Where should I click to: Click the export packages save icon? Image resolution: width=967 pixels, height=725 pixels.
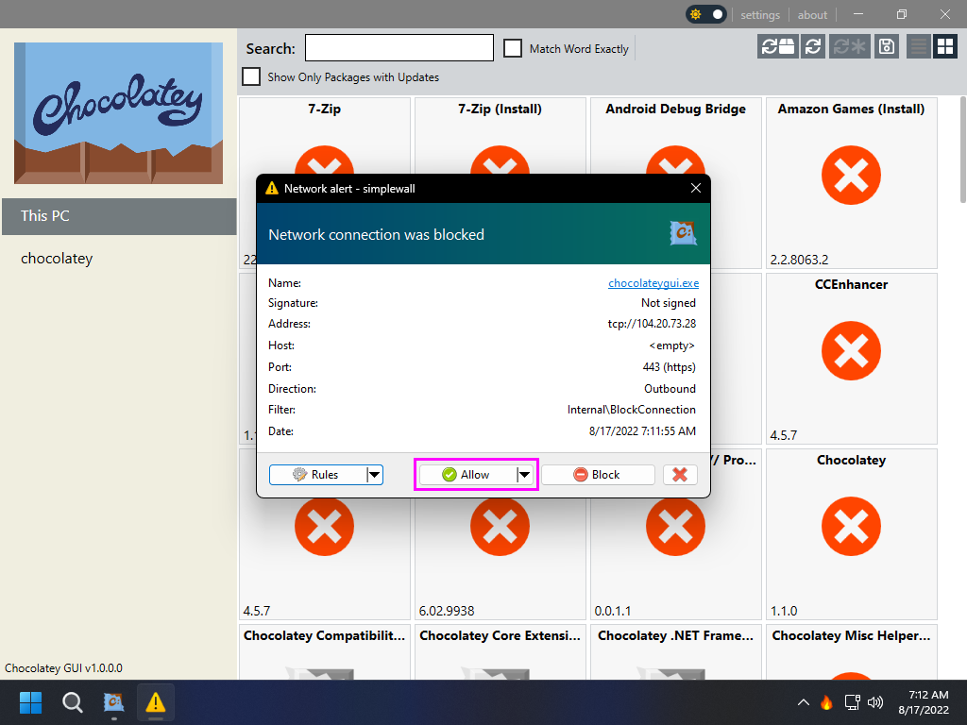pyautogui.click(x=886, y=46)
